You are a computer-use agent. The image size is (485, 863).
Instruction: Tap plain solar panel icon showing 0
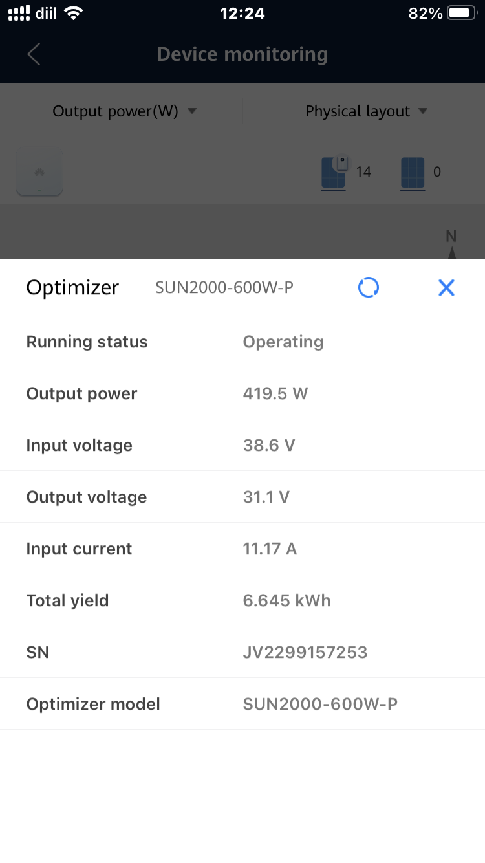click(x=413, y=173)
